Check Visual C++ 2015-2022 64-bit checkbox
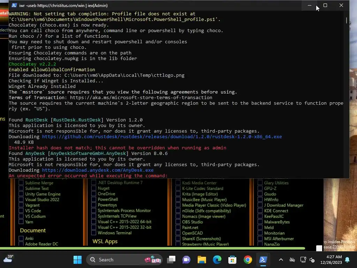The height and width of the screenshot is (268, 357). click(93, 222)
